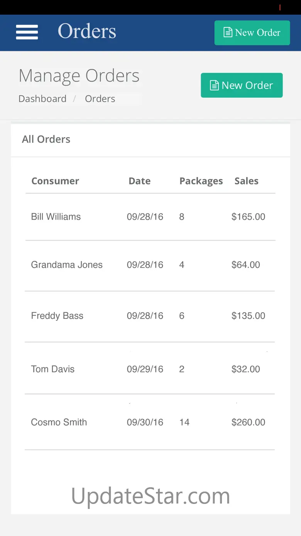Select Freddy Bass order
The width and height of the screenshot is (301, 536).
coord(150,316)
